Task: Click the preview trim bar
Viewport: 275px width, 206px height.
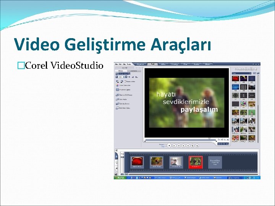Action: [181, 141]
